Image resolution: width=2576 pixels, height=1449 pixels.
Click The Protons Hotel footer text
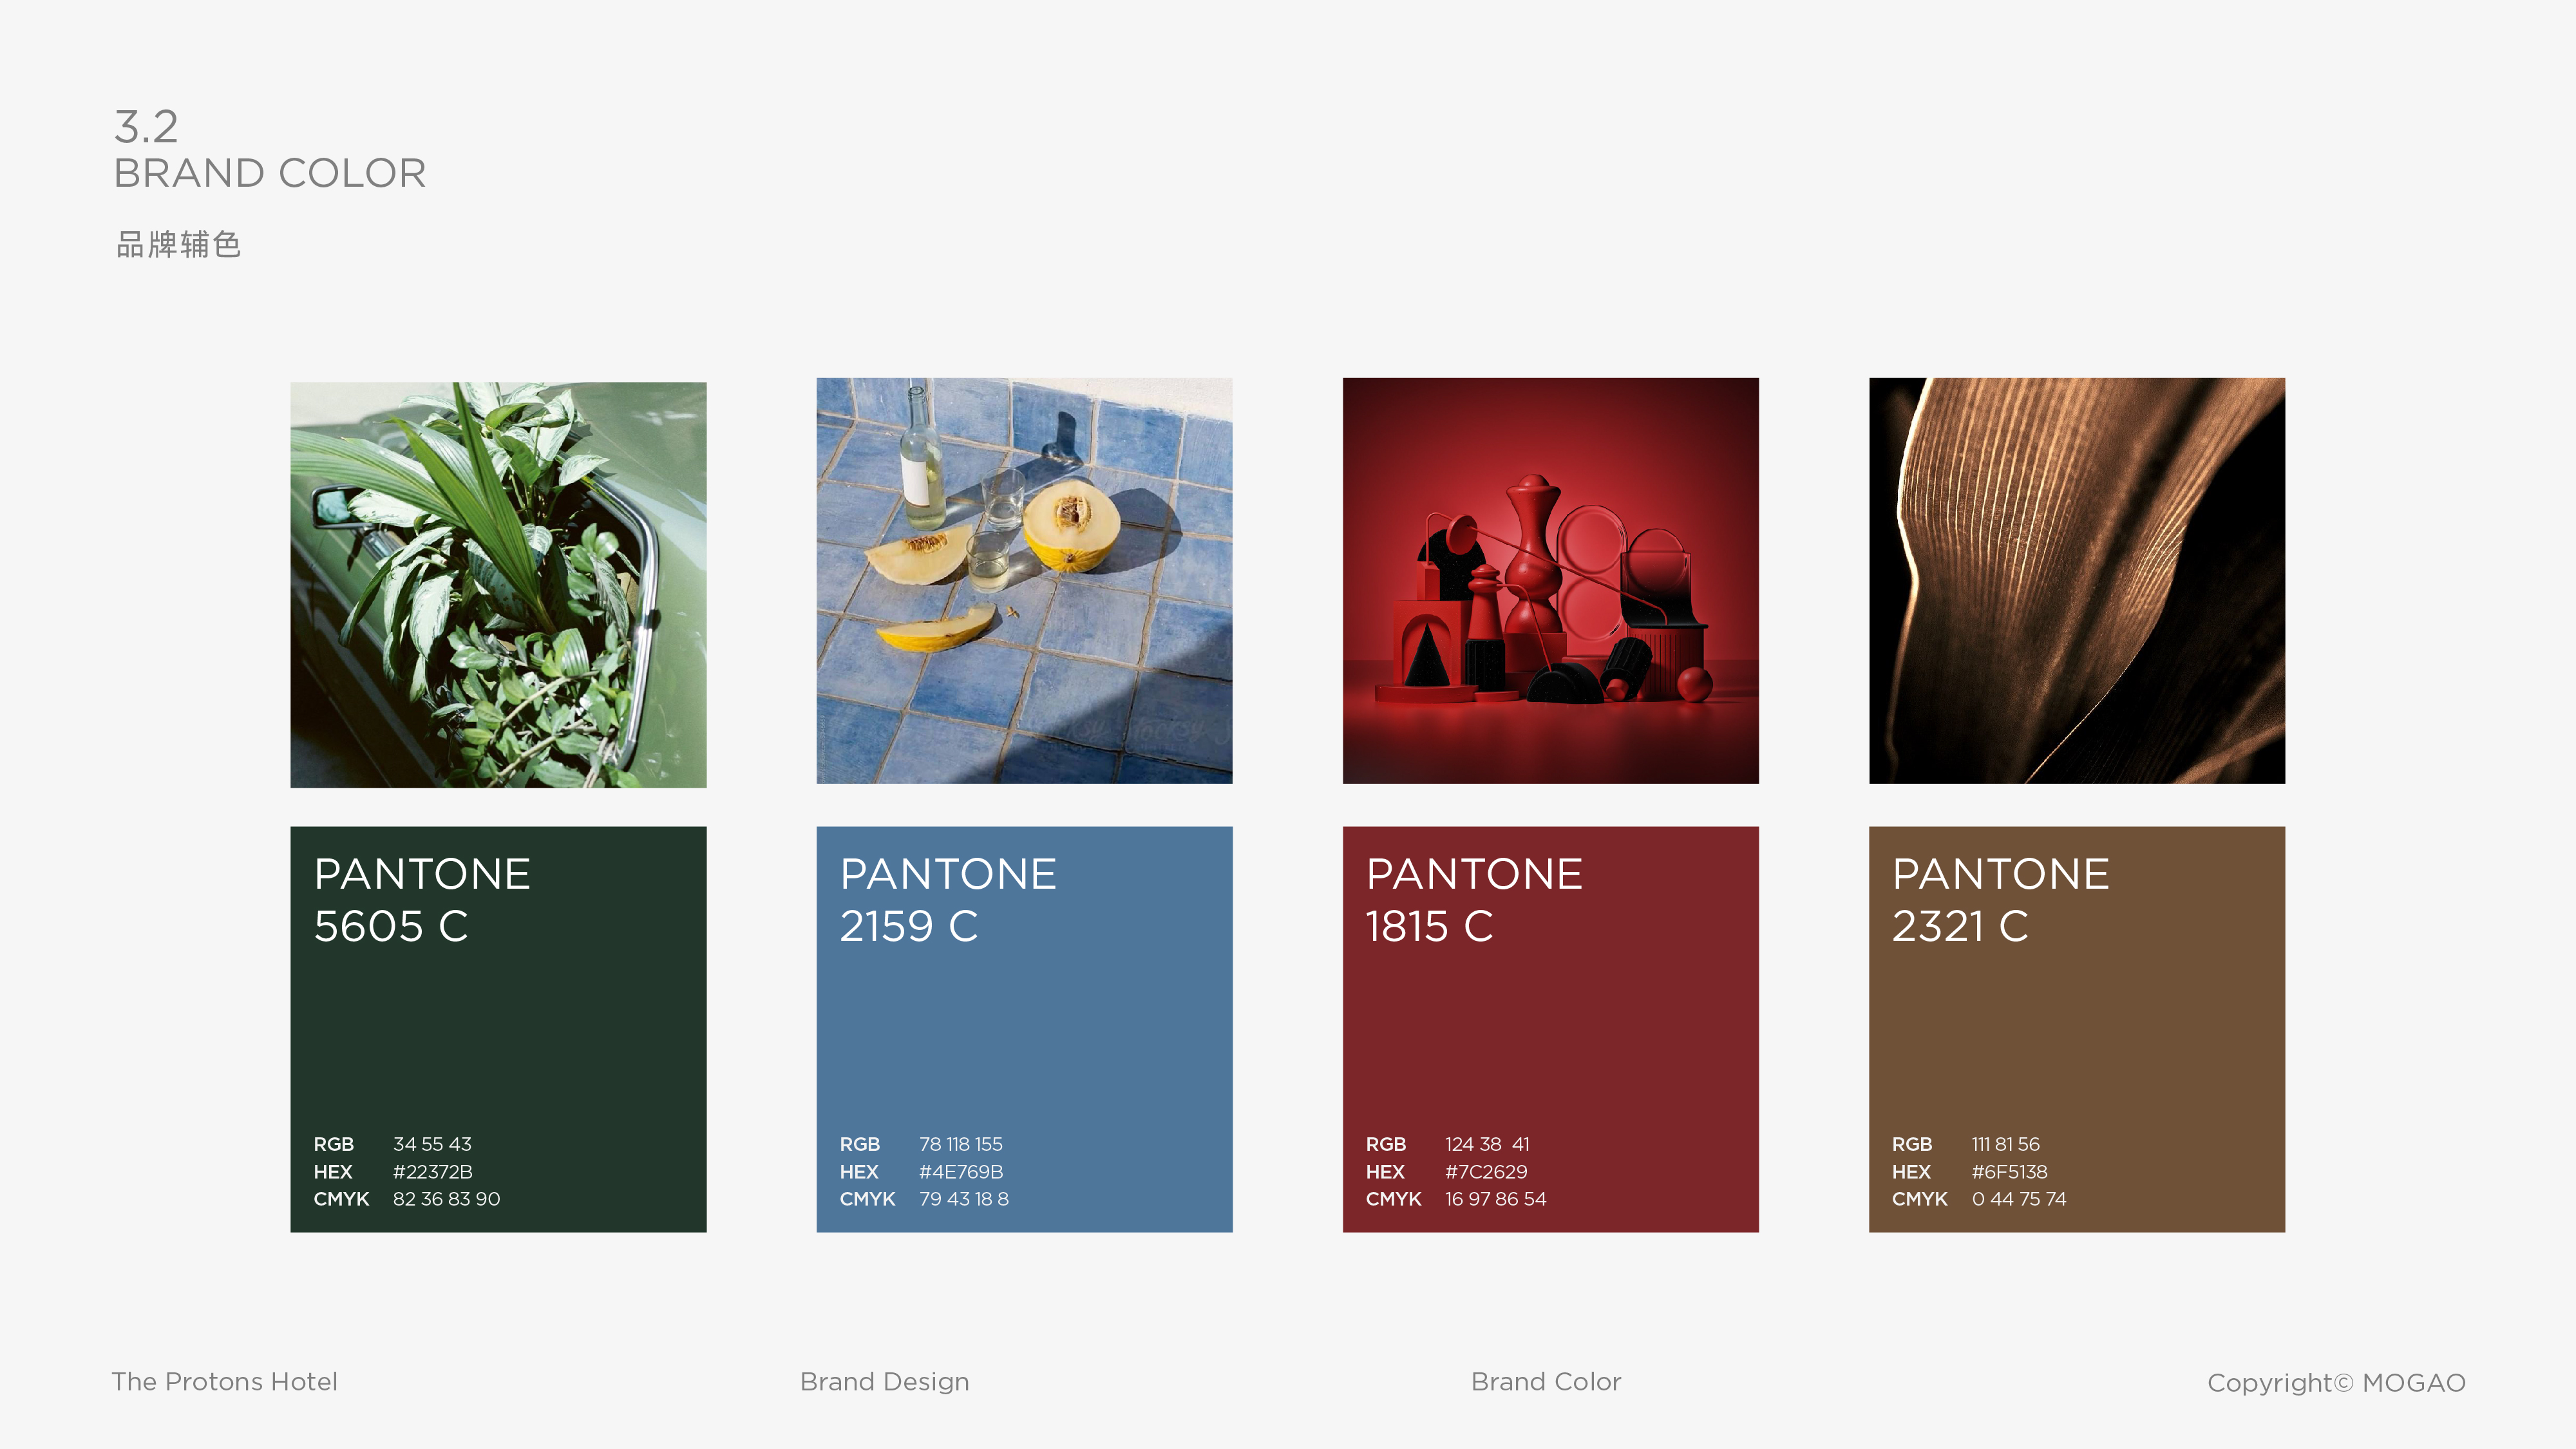coord(224,1381)
